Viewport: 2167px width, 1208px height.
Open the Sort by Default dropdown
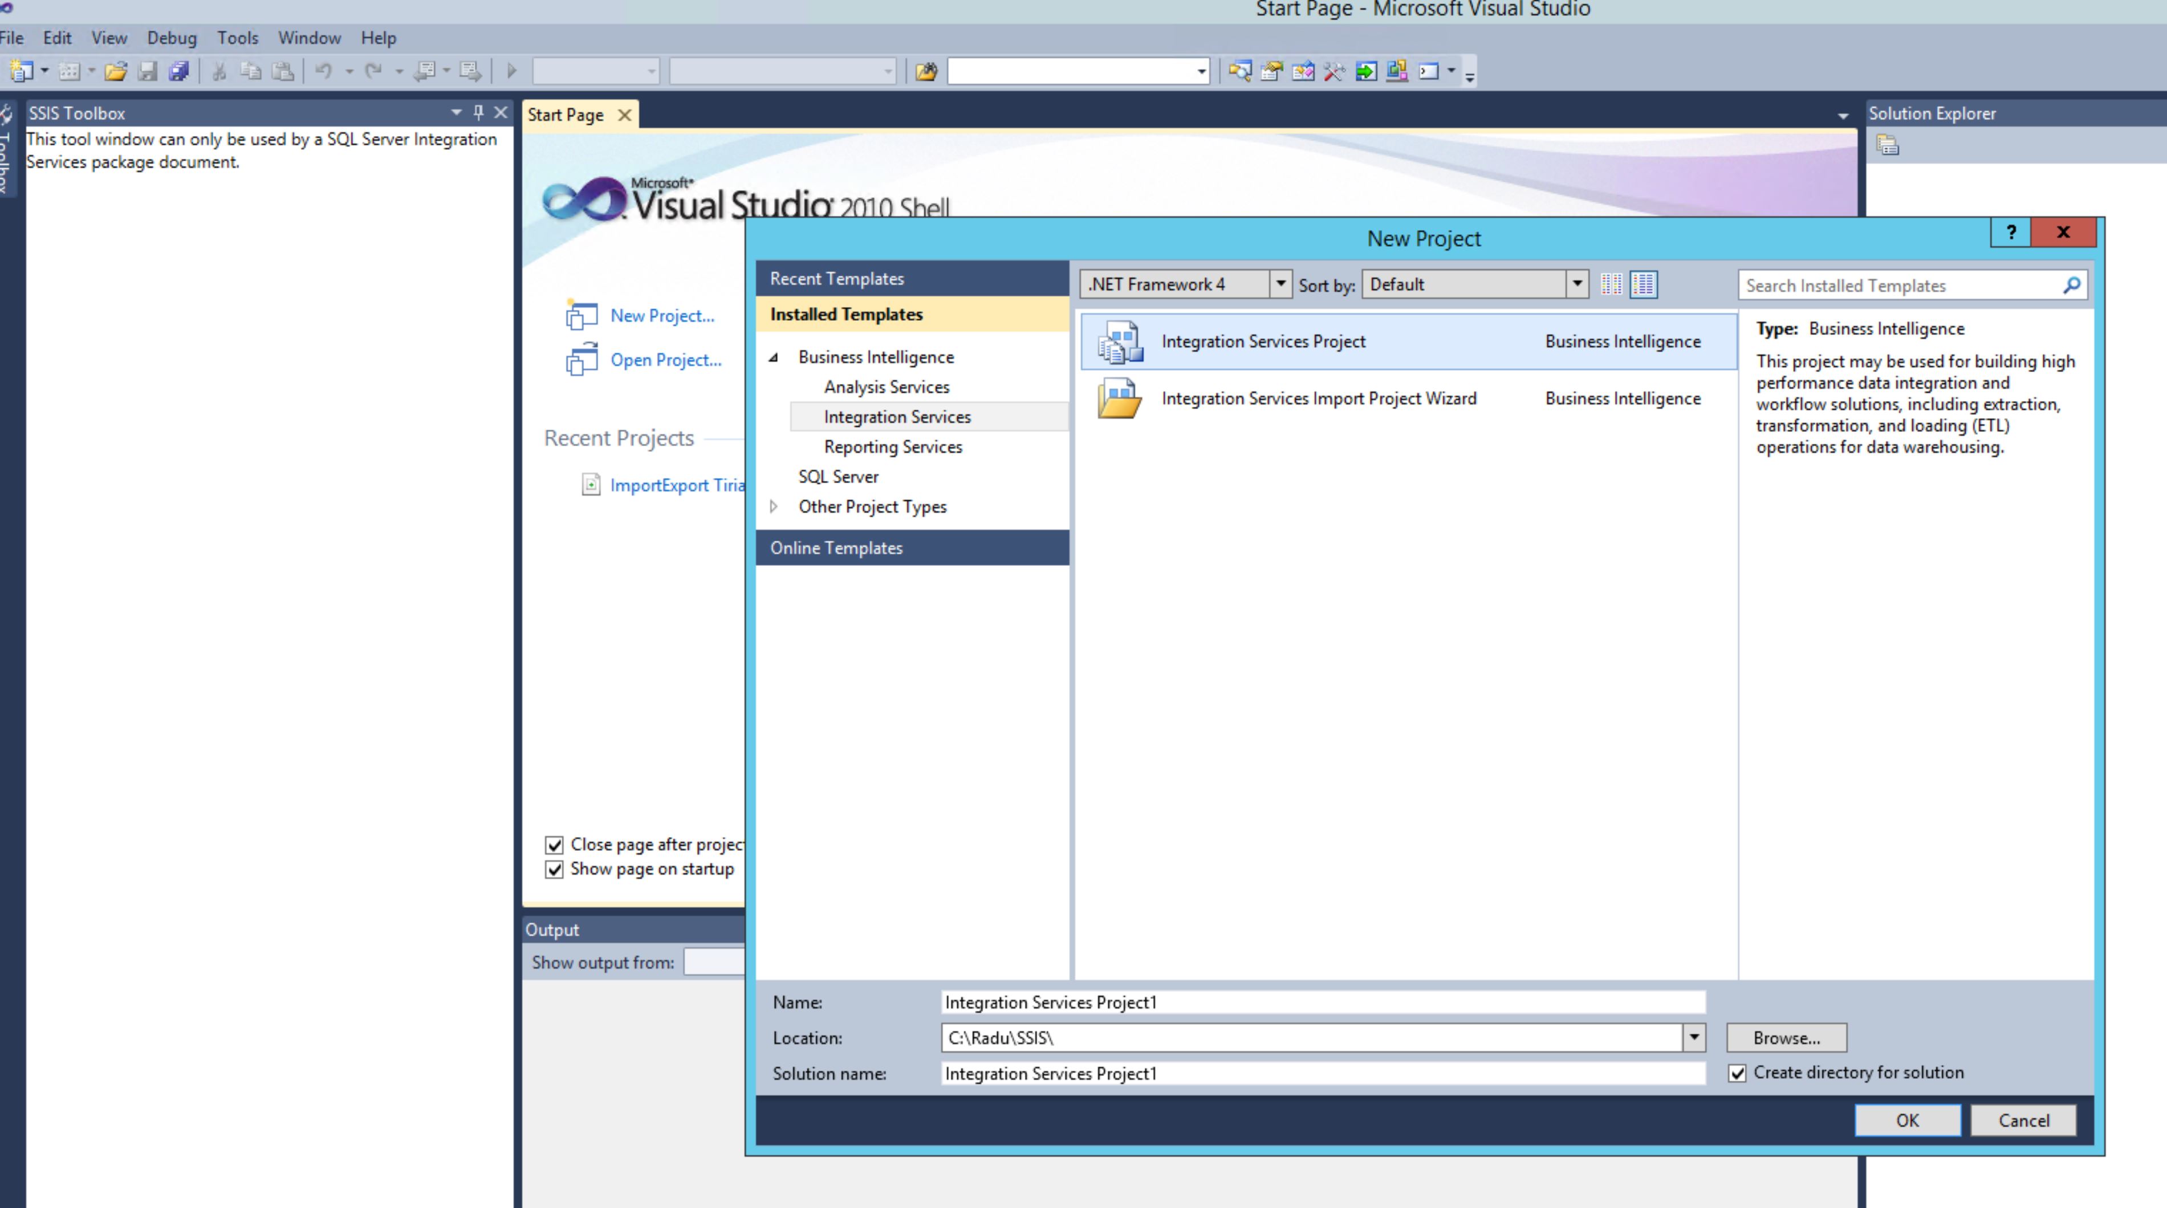1578,284
